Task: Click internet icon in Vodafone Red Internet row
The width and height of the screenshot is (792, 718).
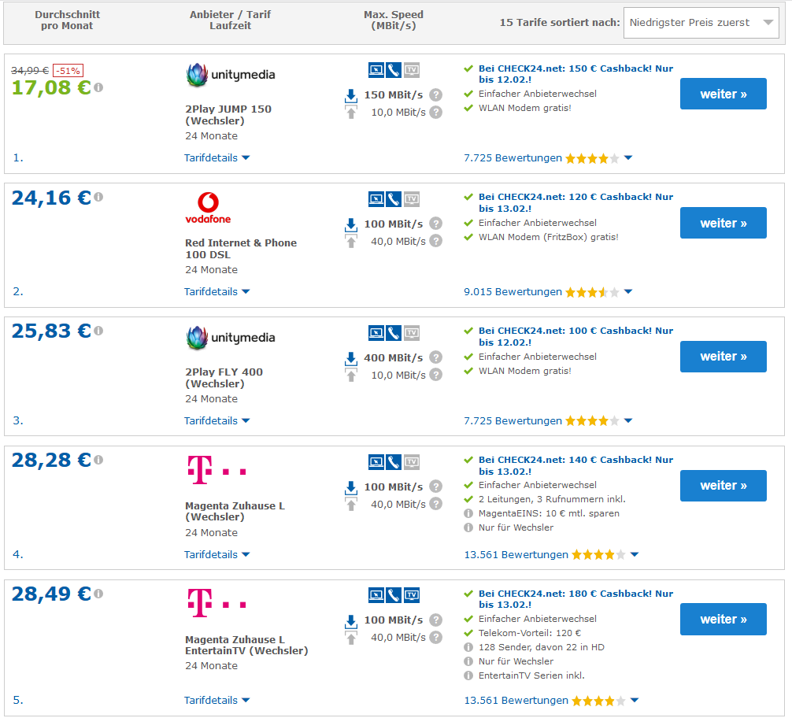Action: click(x=376, y=199)
